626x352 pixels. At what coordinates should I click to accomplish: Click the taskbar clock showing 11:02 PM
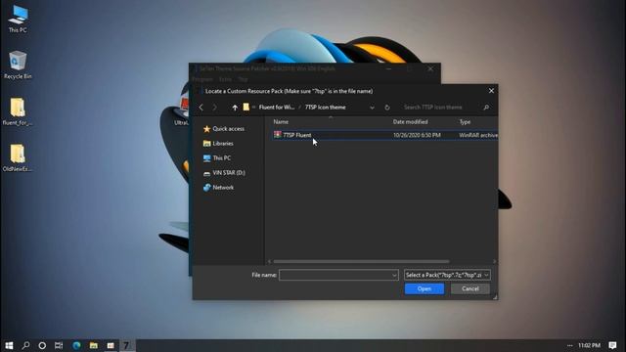tap(589, 345)
